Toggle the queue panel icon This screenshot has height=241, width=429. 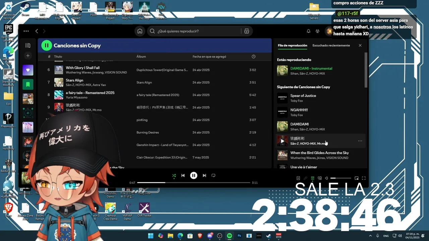coord(312,178)
